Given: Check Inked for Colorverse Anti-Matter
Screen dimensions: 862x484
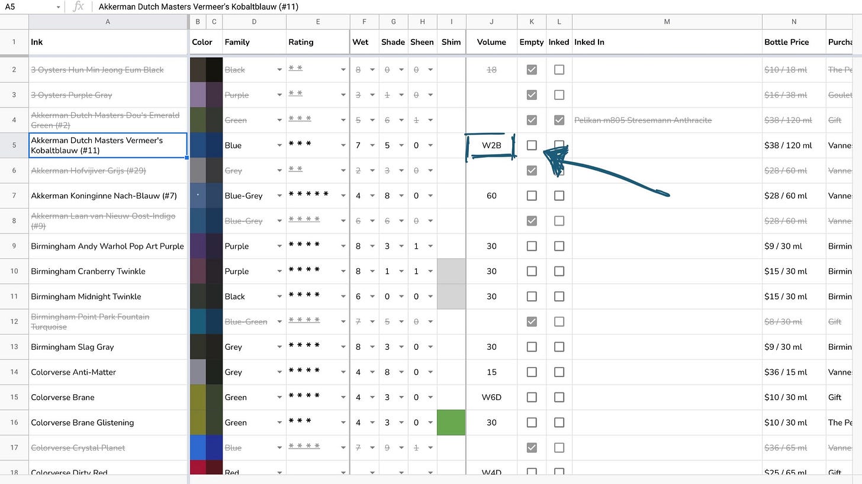Looking at the screenshot, I should [559, 372].
